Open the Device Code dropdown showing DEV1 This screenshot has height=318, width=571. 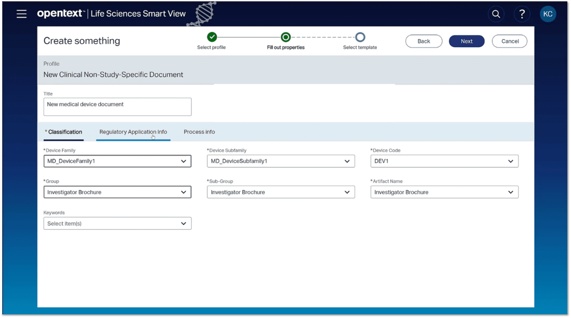click(510, 161)
